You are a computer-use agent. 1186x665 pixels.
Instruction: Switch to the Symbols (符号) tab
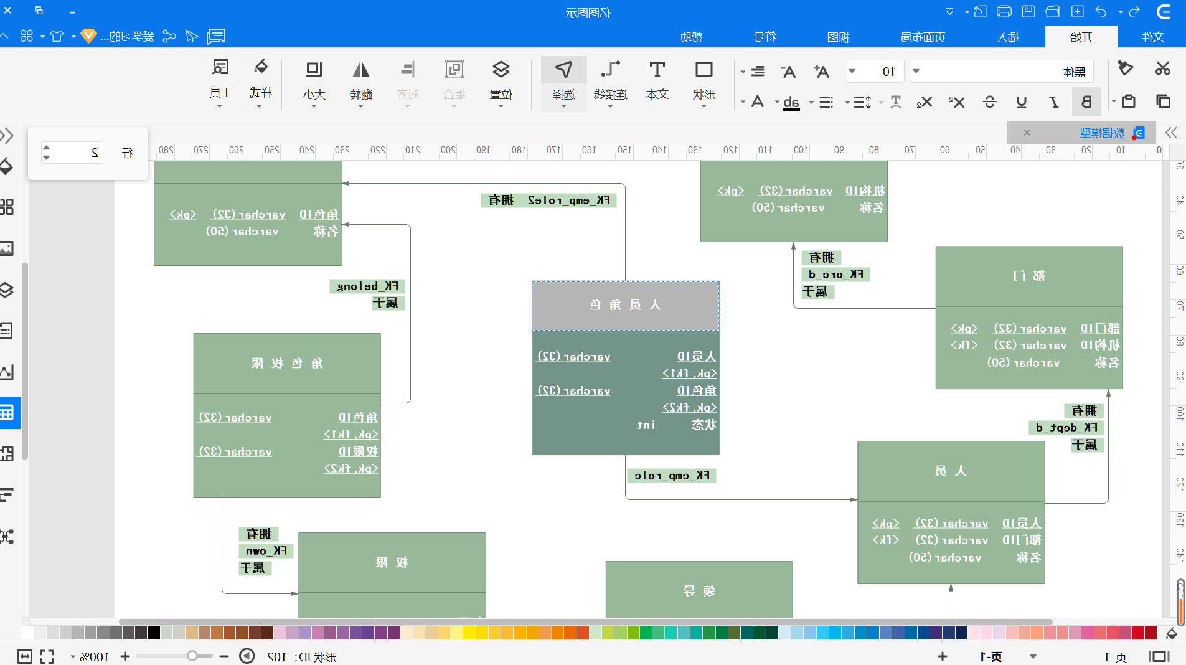[x=765, y=37]
